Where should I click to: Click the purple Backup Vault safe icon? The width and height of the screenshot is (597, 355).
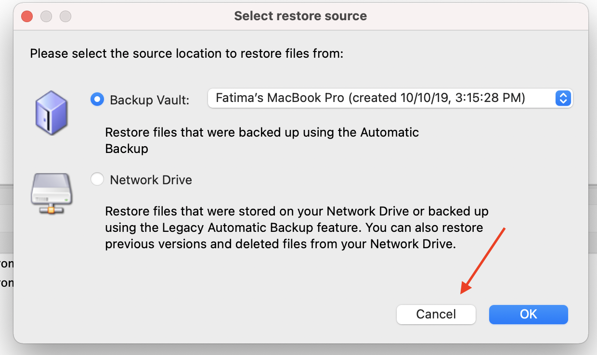pyautogui.click(x=52, y=113)
